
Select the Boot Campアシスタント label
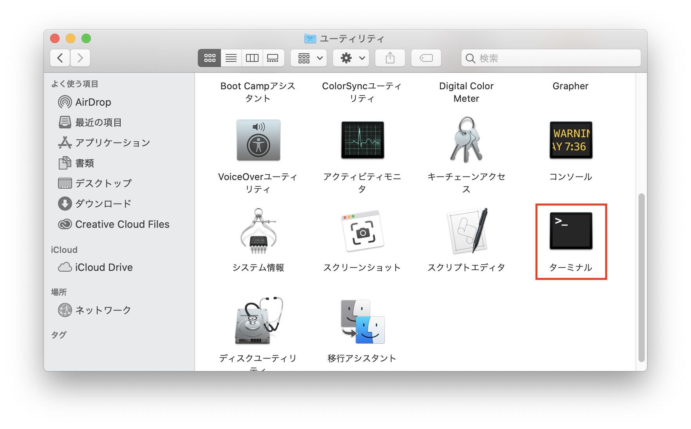[x=258, y=92]
